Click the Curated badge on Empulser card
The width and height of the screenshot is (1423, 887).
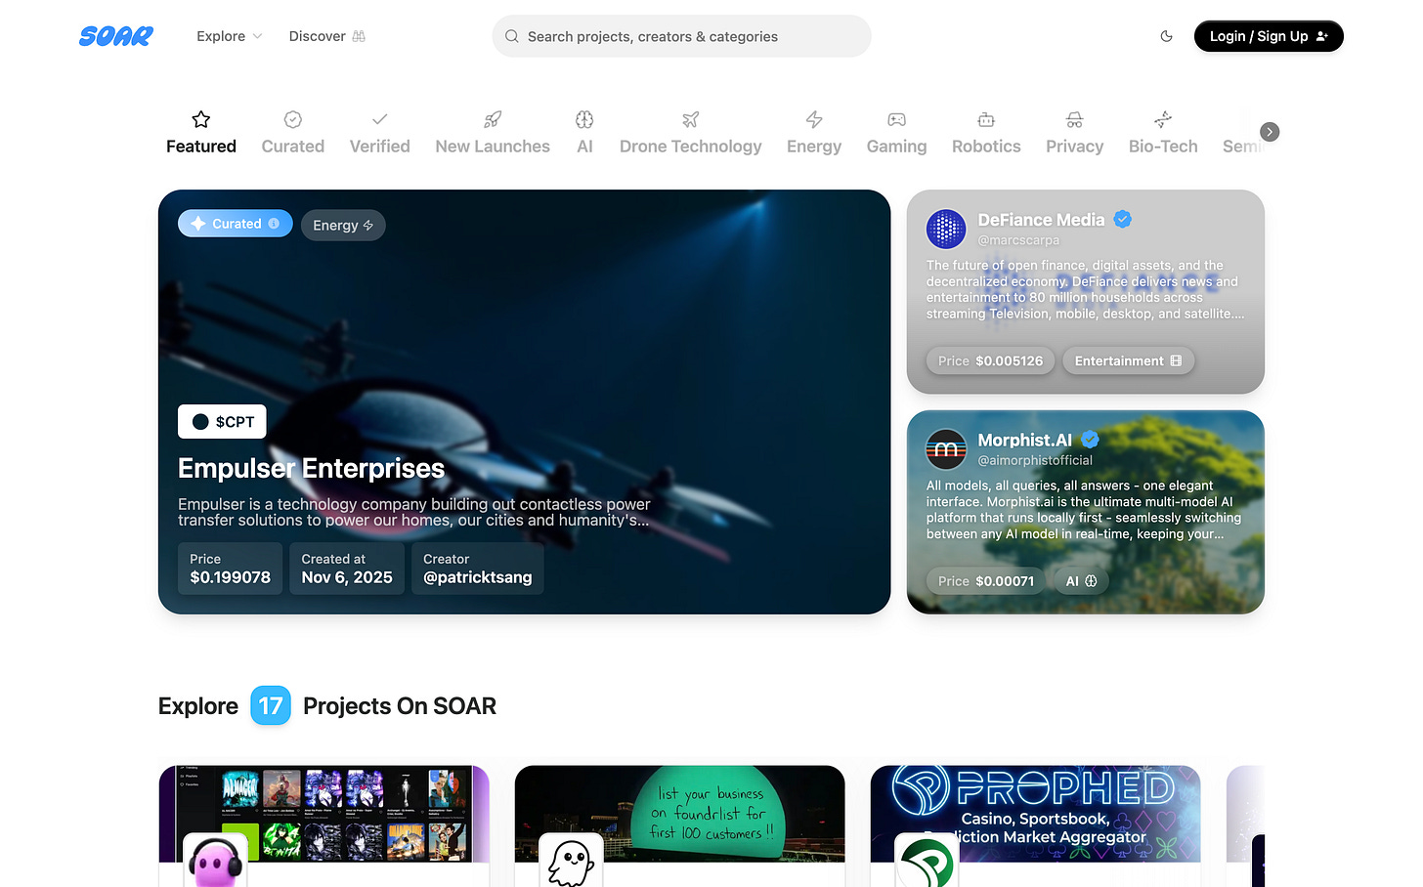[x=236, y=224]
